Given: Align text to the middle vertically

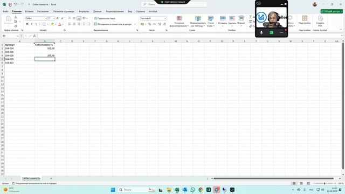Looking at the screenshot, I should click(74, 18).
